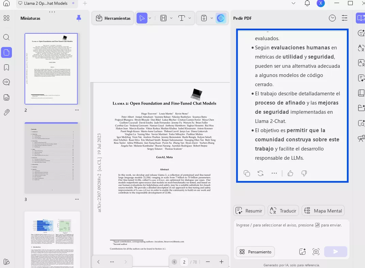Open the Herramientas menu
The height and width of the screenshot is (268, 365).
pyautogui.click(x=113, y=18)
